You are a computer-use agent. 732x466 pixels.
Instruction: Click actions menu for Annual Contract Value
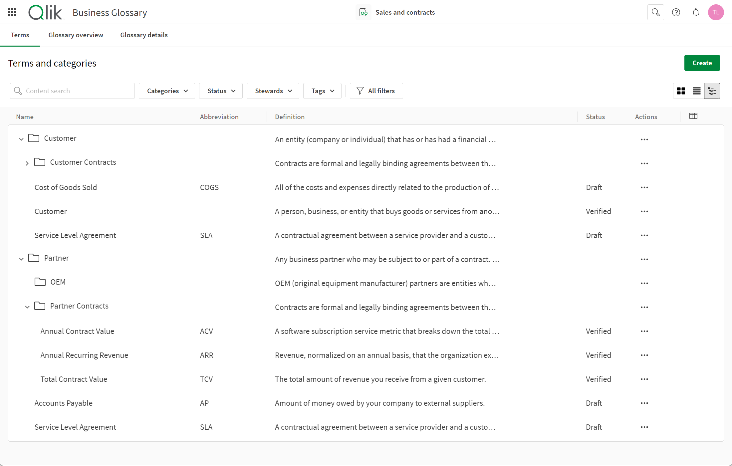click(x=644, y=331)
